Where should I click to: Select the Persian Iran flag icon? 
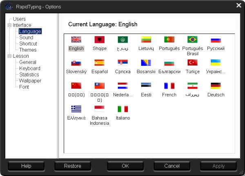coord(192,86)
